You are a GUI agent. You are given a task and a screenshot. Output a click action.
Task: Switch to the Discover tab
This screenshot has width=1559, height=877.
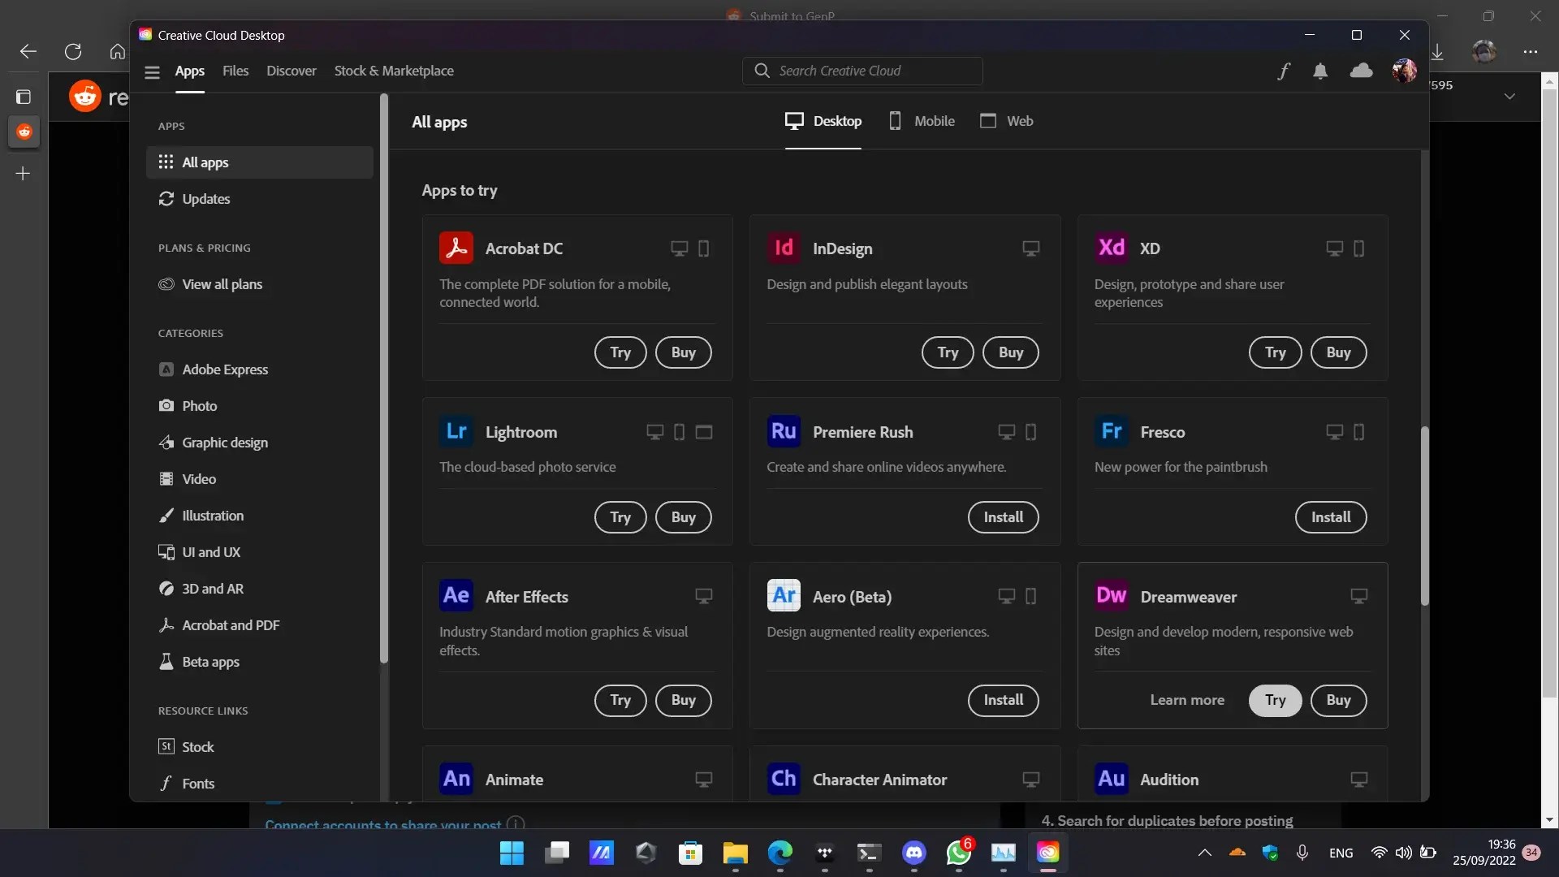coord(292,71)
